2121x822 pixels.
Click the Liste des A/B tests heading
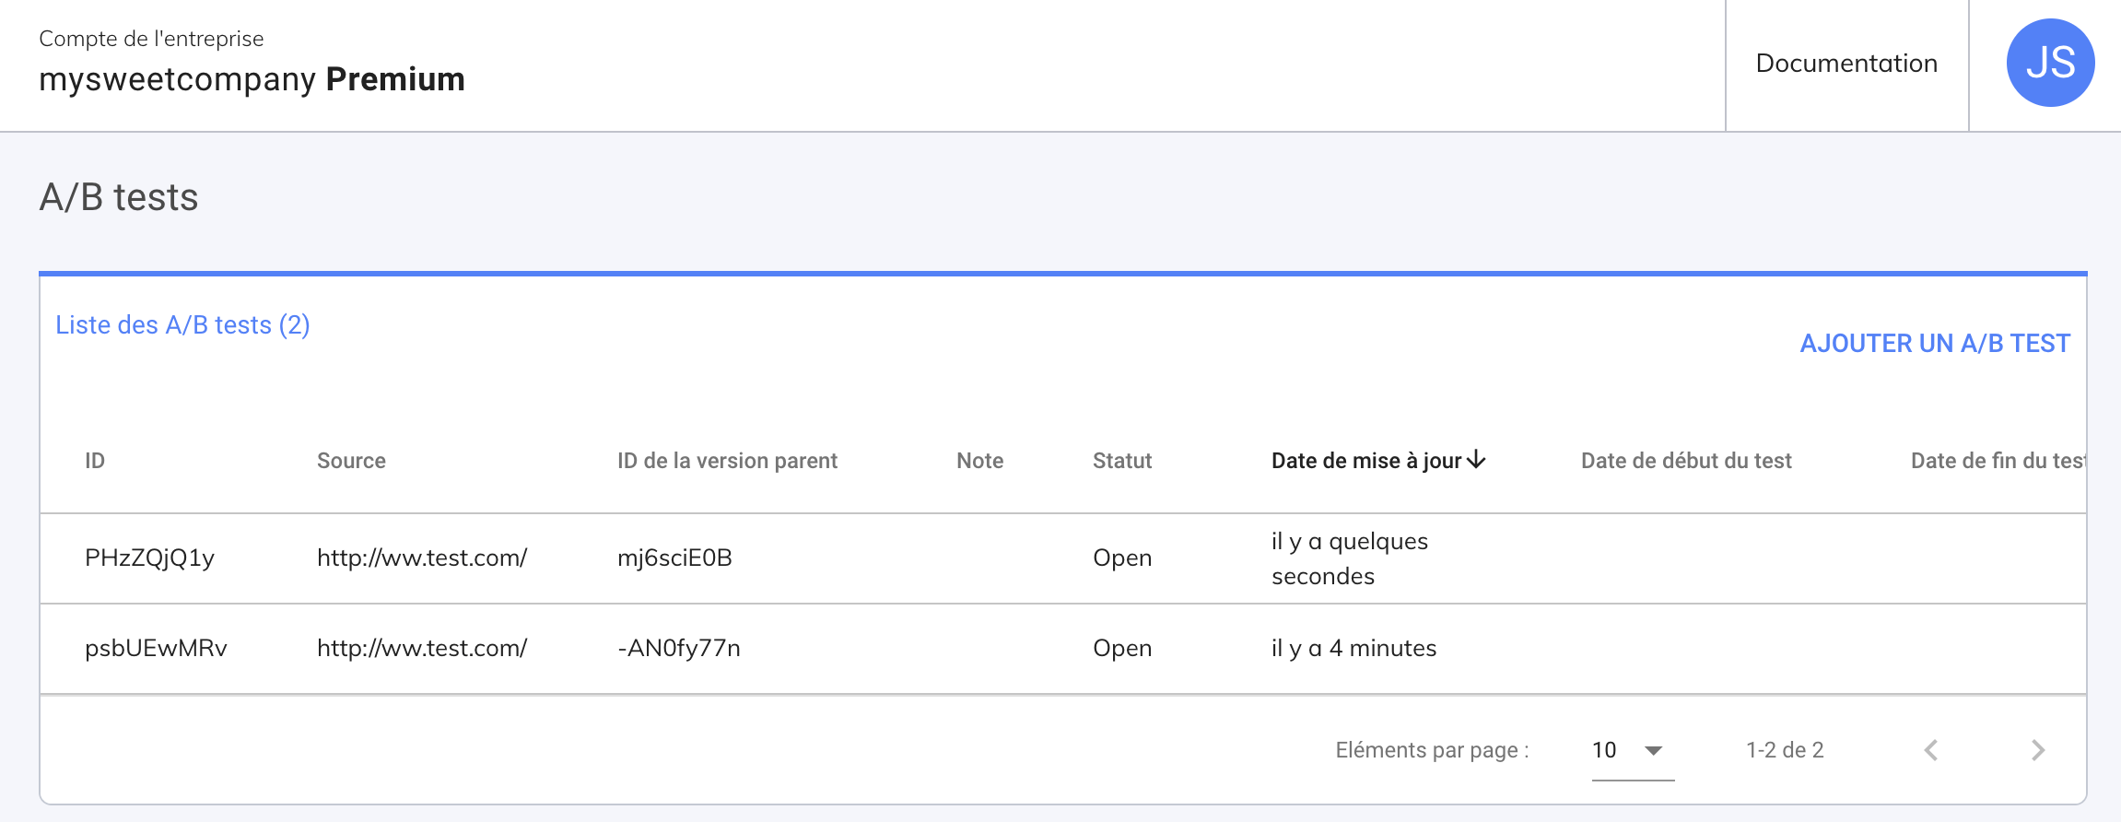[182, 325]
